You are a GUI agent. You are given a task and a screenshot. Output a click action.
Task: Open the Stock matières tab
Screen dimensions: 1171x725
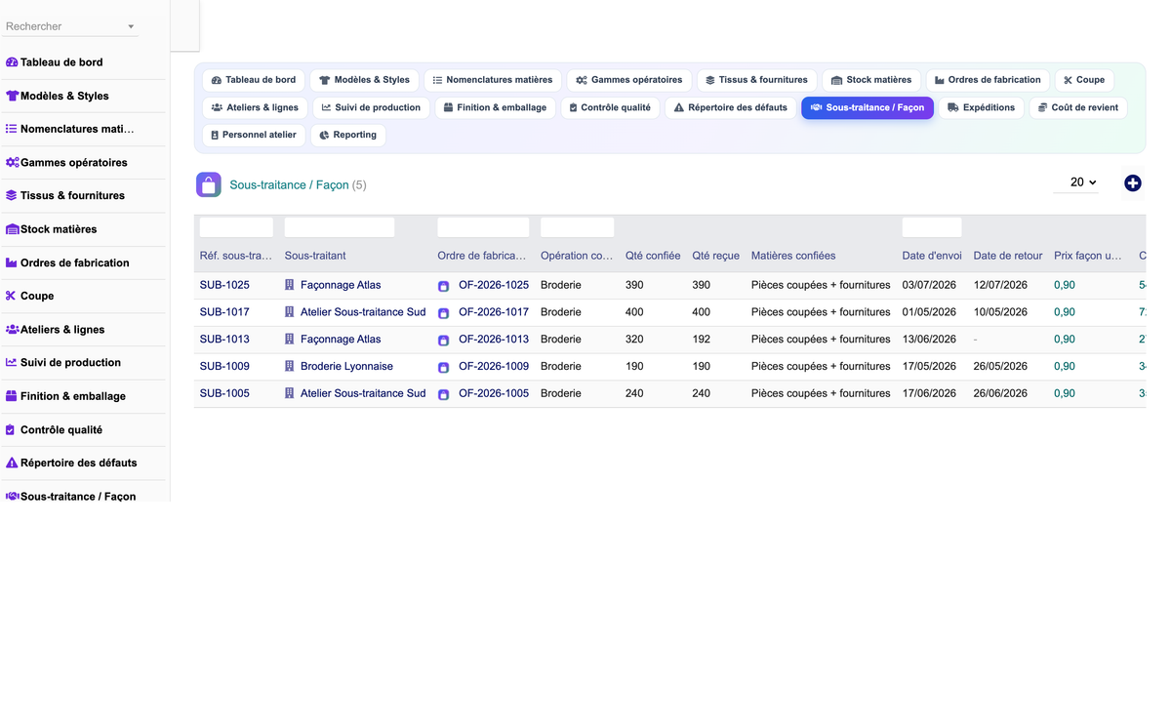coord(871,80)
